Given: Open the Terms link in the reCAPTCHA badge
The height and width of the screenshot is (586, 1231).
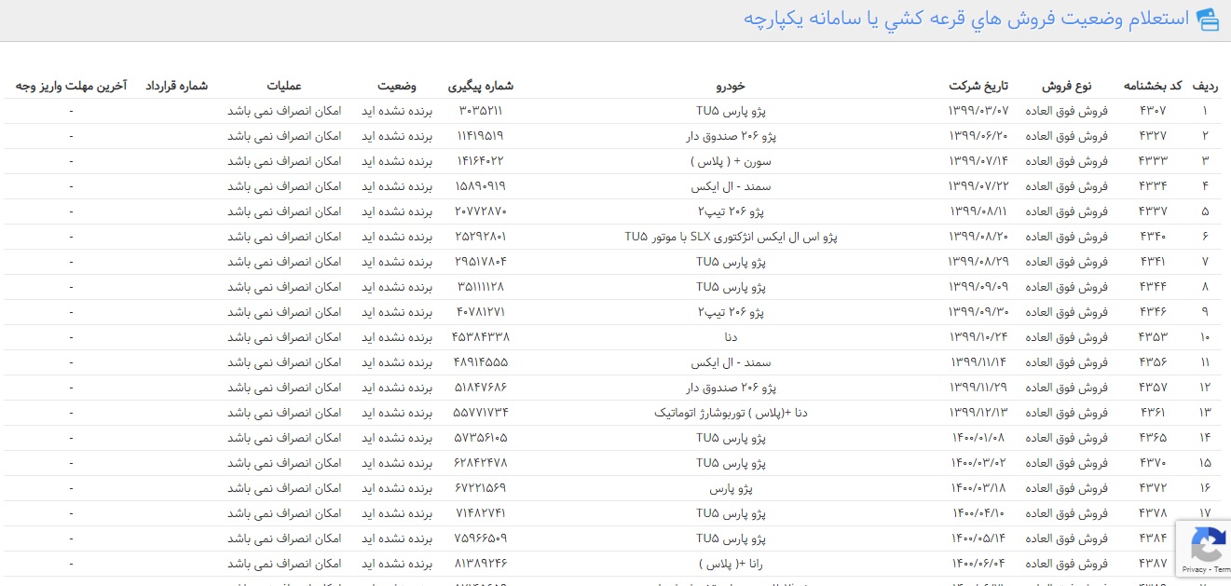Looking at the screenshot, I should pyautogui.click(x=1222, y=569).
